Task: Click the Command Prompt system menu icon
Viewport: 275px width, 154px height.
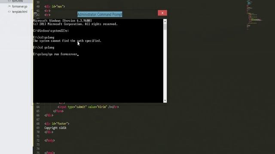Action: (x=35, y=14)
